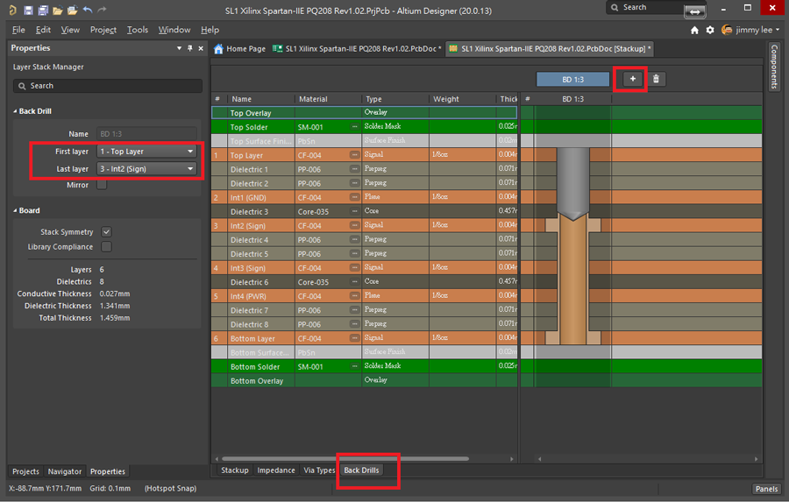This screenshot has width=789, height=502.
Task: Click the Save icon in title bar
Action: point(29,11)
